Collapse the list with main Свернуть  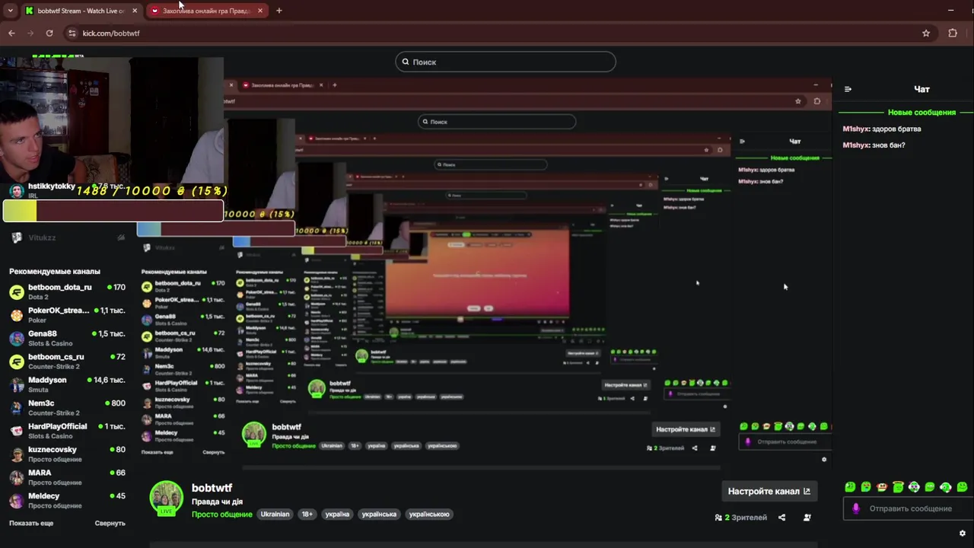click(x=110, y=524)
